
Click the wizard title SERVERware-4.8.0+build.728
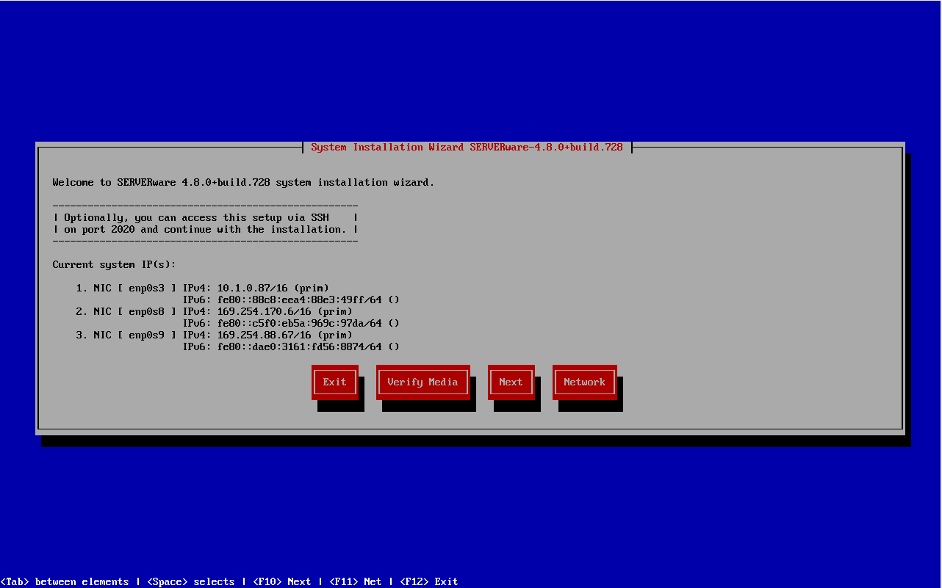click(x=467, y=147)
